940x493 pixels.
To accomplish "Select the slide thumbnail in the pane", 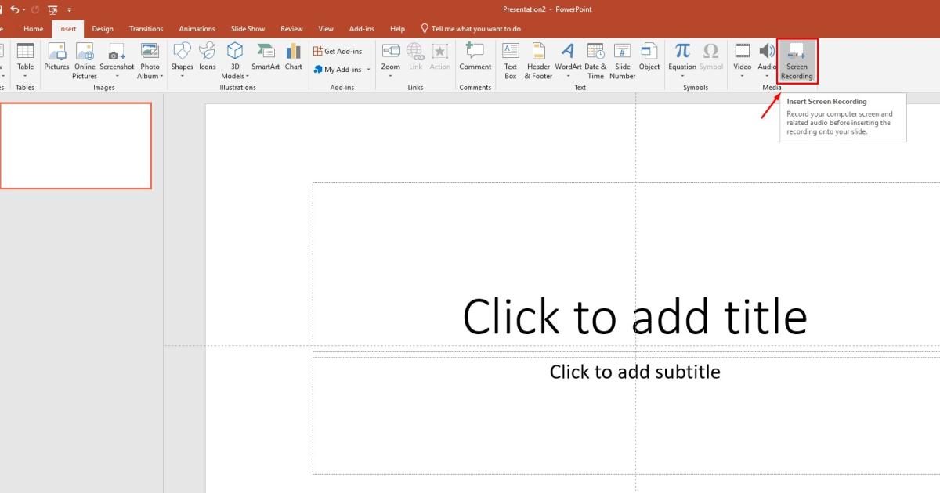I will point(76,146).
